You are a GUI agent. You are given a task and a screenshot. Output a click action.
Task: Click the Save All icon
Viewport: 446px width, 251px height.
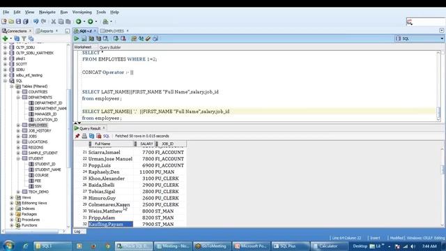pos(26,22)
